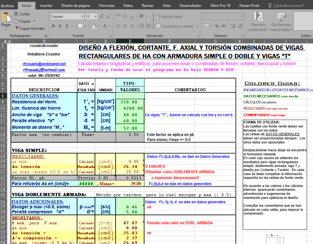Screen dimensions: 313x244
Task: Decrease indent
Action: (142, 26)
